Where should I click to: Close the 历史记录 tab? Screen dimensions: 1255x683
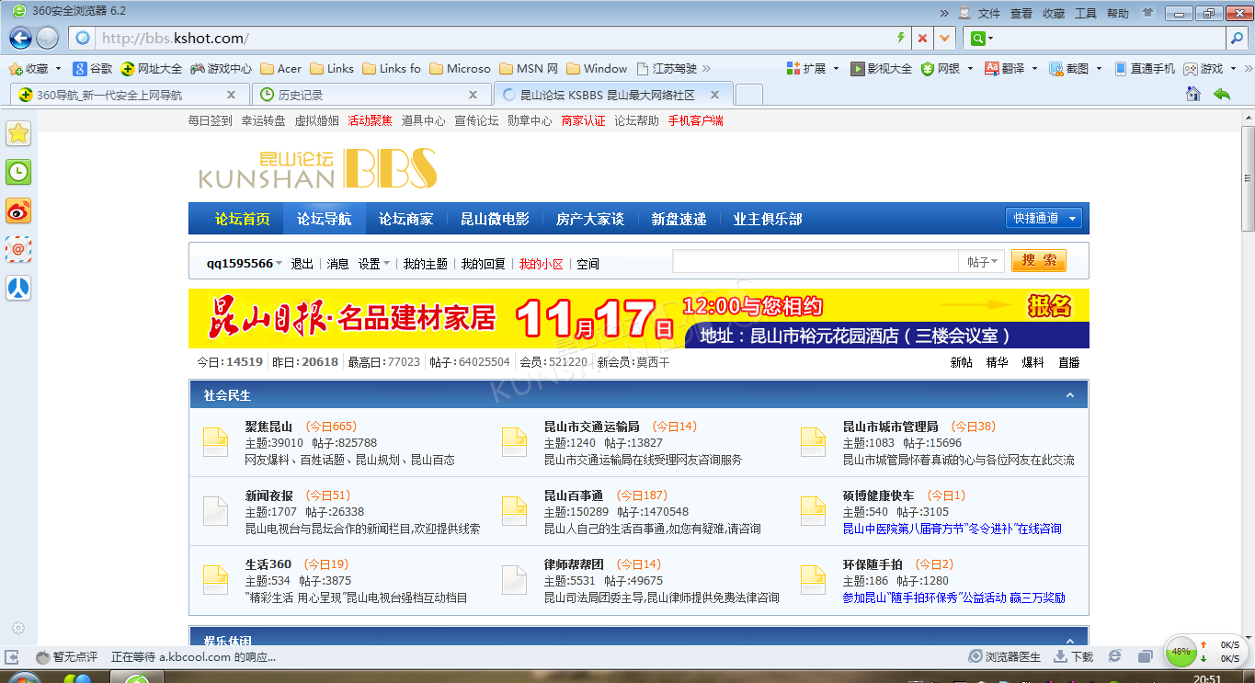point(473,95)
